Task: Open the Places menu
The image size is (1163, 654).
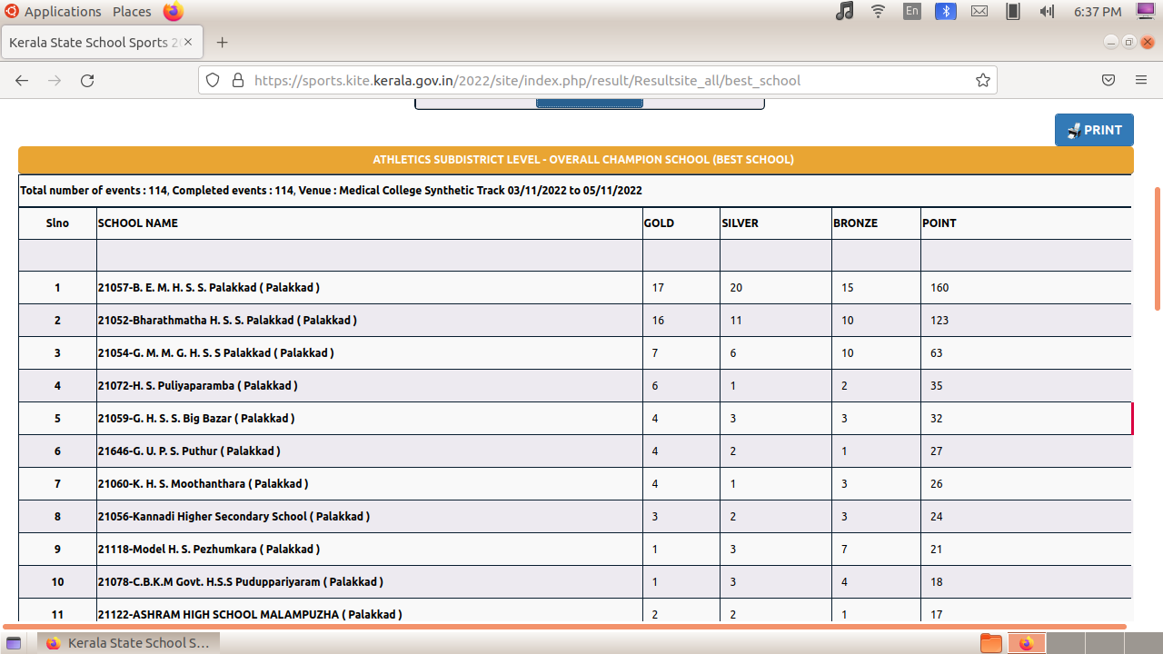Action: 132,12
